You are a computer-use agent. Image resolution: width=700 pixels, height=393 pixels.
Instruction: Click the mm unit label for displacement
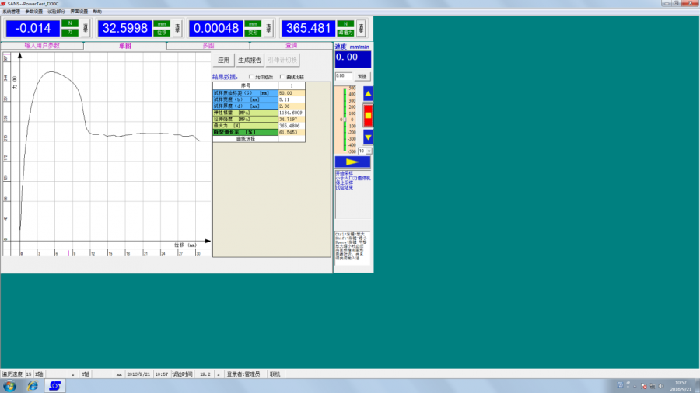click(162, 23)
